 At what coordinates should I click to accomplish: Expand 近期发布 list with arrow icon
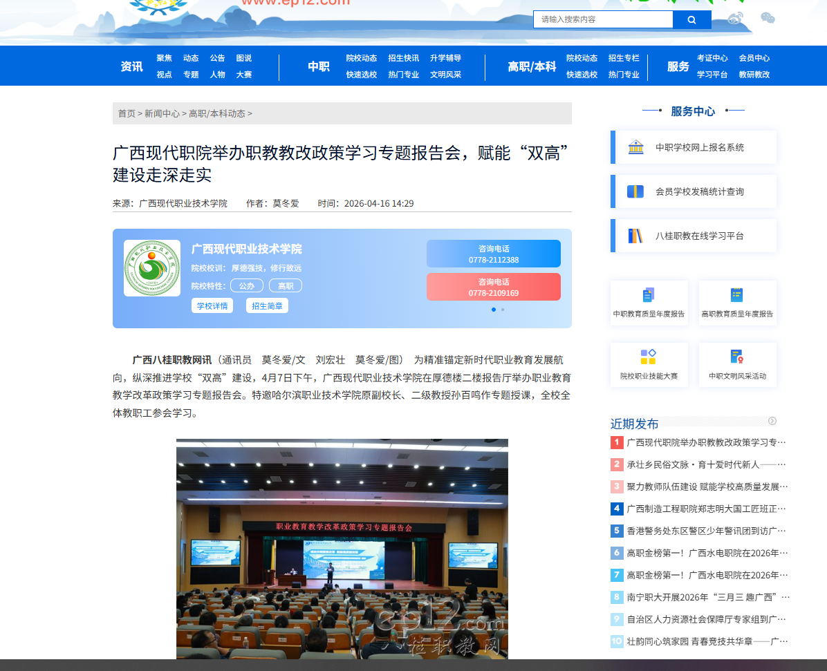[x=772, y=421]
